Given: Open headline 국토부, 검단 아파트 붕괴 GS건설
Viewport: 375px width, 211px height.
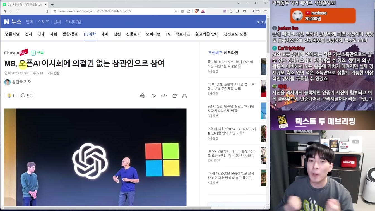Looking at the screenshot, I should click(230, 64).
